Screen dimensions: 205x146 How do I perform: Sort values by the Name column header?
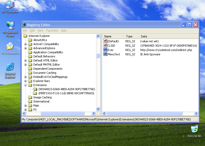[x=113, y=36]
